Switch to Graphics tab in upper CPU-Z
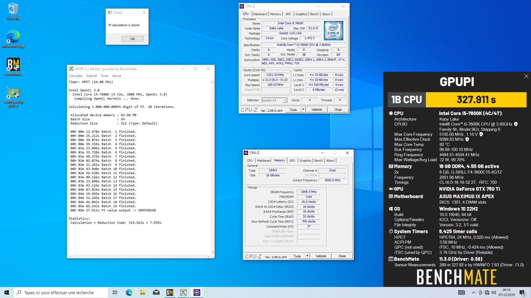 pyautogui.click(x=301, y=14)
